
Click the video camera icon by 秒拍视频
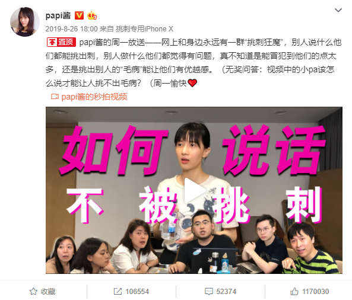[x=55, y=97]
